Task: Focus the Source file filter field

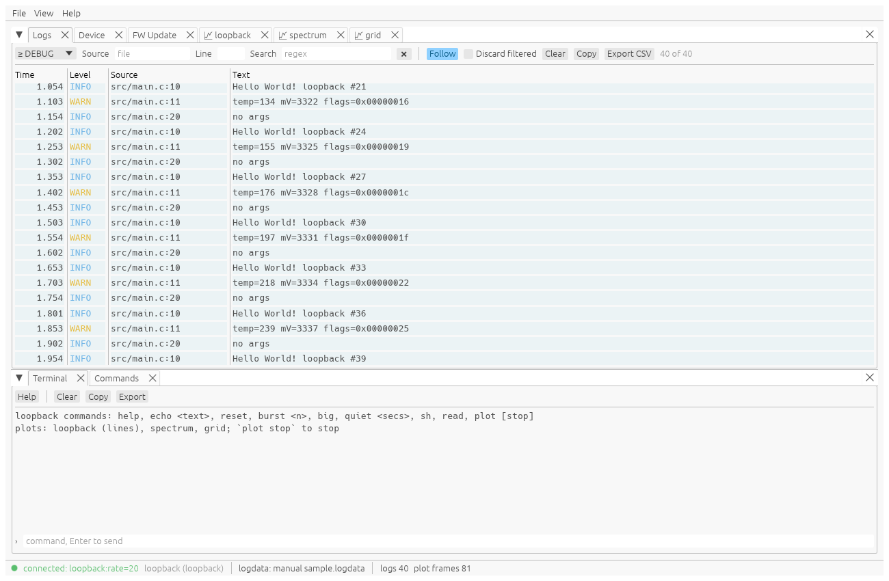Action: [152, 54]
